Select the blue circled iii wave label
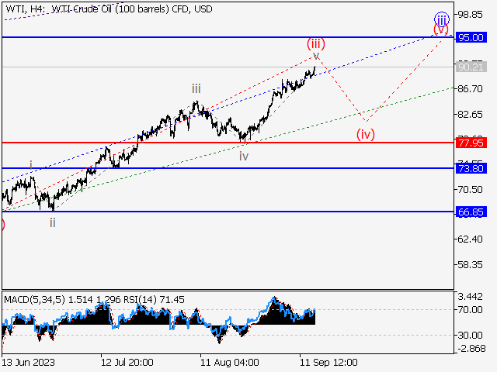 click(x=442, y=19)
